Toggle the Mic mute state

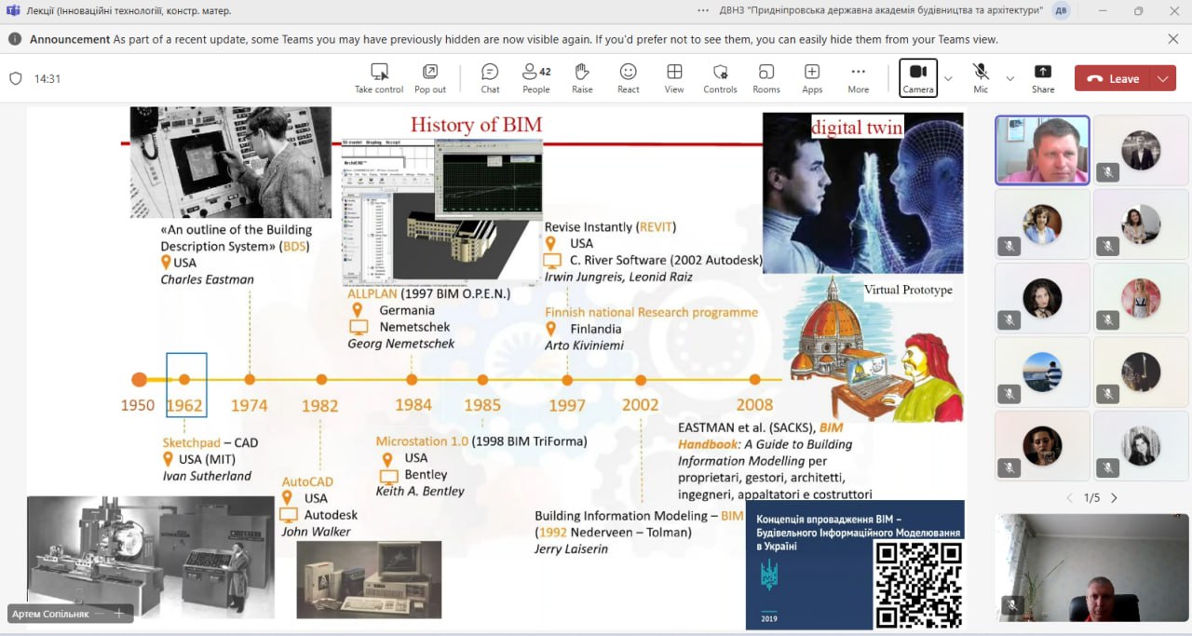[981, 73]
